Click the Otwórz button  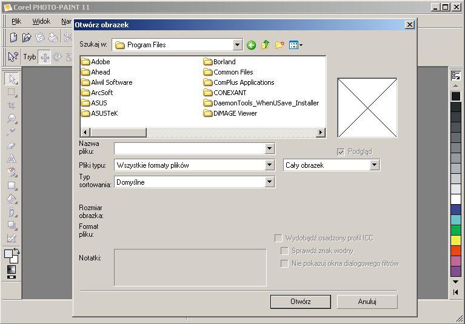click(x=301, y=302)
